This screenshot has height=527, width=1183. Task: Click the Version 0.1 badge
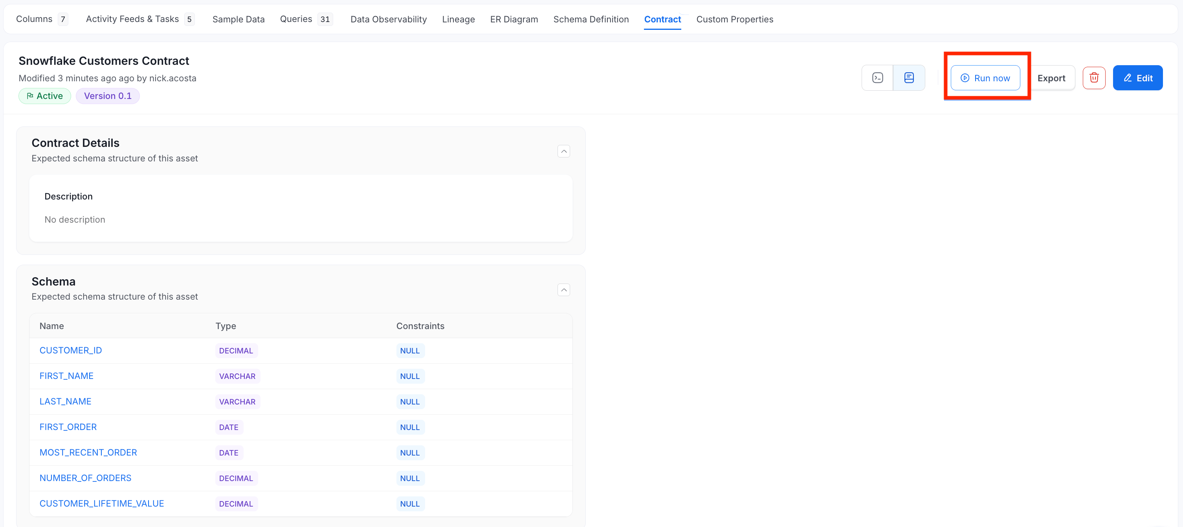(x=108, y=96)
